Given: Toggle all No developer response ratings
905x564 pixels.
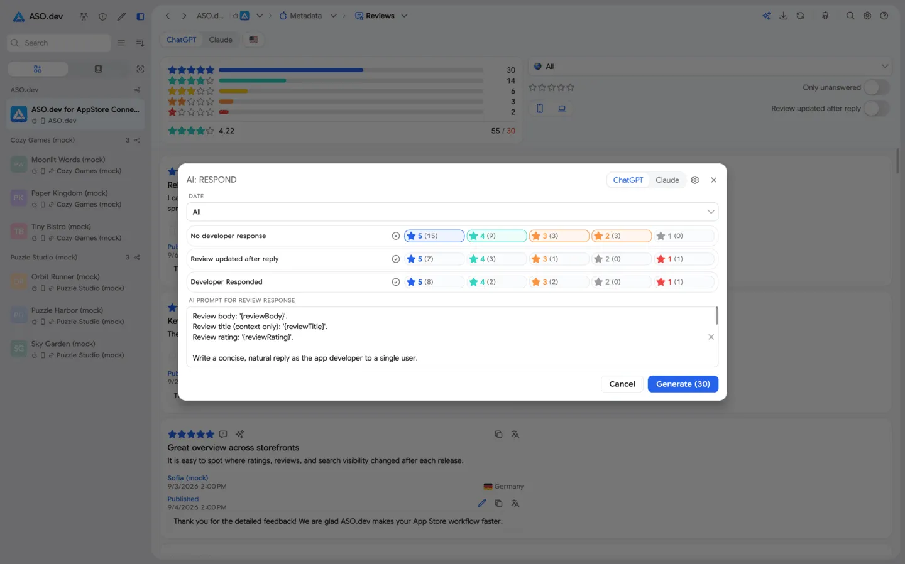Looking at the screenshot, I should (x=395, y=236).
